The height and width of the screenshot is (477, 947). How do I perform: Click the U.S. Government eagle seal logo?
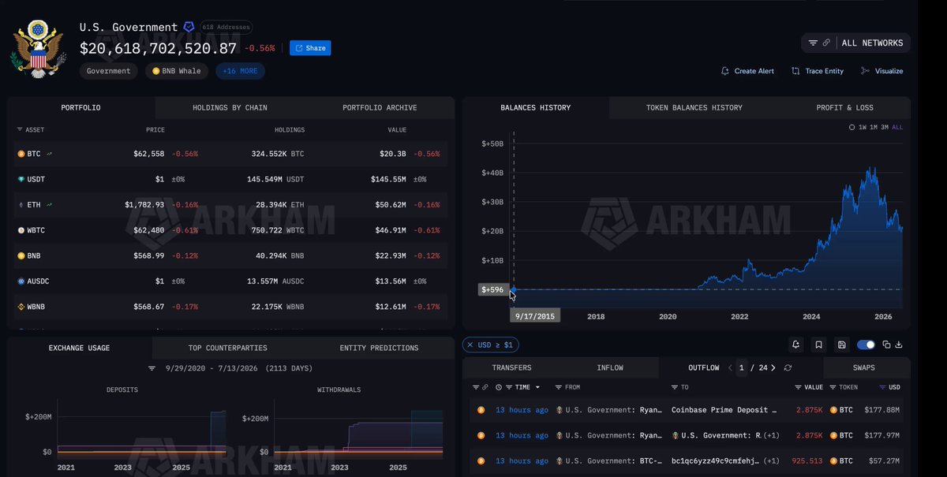pyautogui.click(x=36, y=47)
